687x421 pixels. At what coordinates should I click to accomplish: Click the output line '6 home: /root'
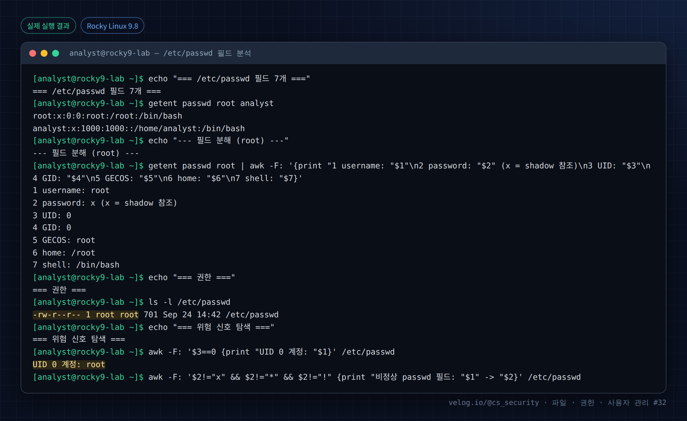coord(64,253)
